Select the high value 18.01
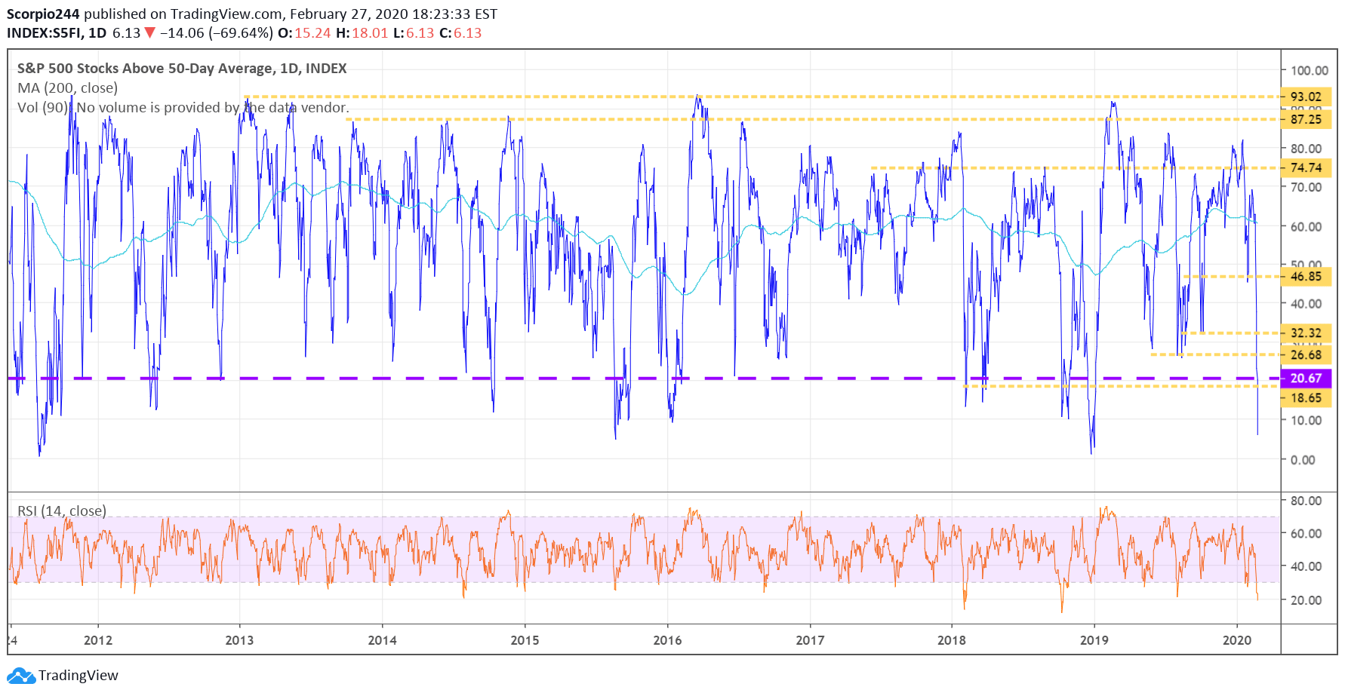The image size is (1345, 696). tap(370, 33)
